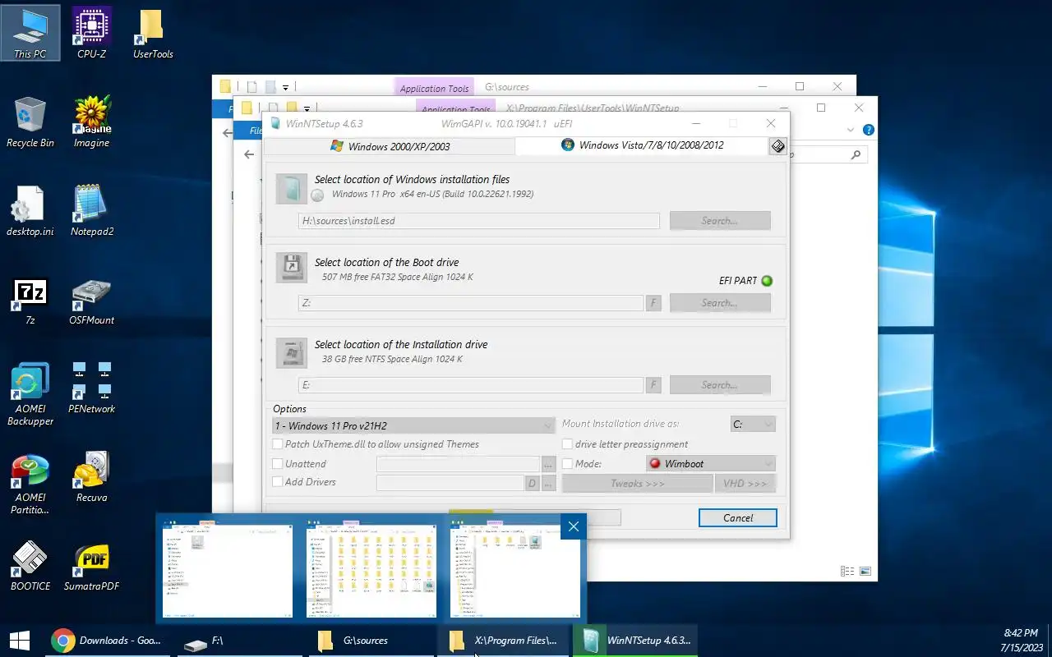Close the third preview thumbnail
Screen dimensions: 1052x657
tap(574, 526)
